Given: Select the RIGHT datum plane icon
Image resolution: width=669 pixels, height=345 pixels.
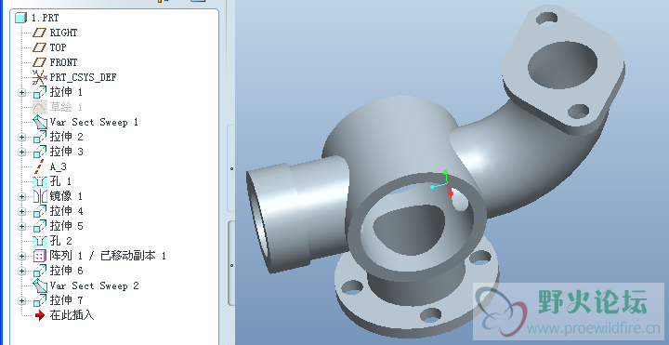Looking at the screenshot, I should pyautogui.click(x=40, y=33).
